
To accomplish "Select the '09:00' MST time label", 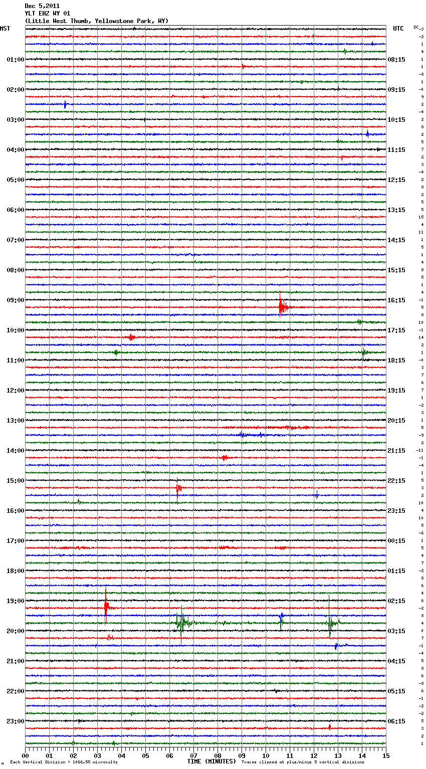I will click(x=15, y=300).
